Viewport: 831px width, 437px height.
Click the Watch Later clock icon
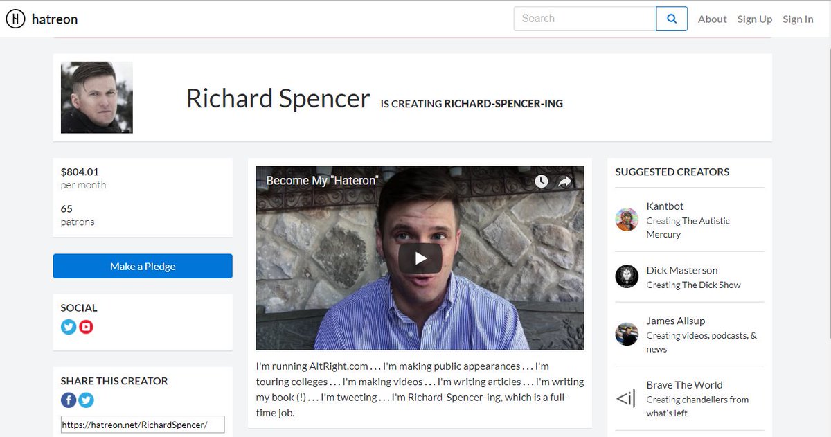542,181
